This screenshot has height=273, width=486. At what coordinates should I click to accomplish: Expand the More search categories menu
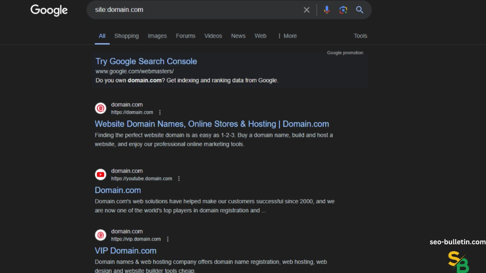tap(287, 36)
